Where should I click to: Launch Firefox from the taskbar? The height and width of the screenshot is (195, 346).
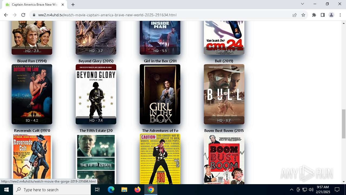[x=137, y=190]
